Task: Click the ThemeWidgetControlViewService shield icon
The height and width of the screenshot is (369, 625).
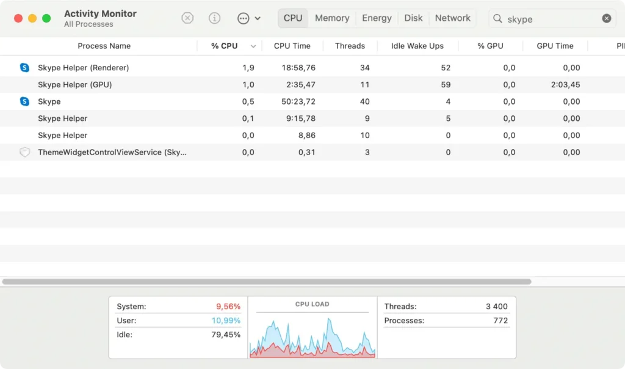Action: [24, 152]
